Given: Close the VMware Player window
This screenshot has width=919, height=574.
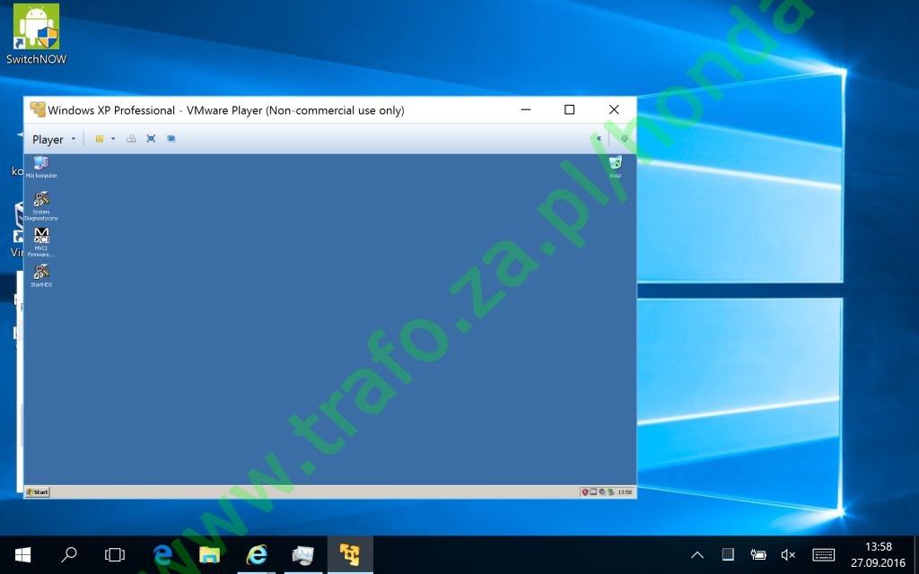Looking at the screenshot, I should (x=614, y=109).
